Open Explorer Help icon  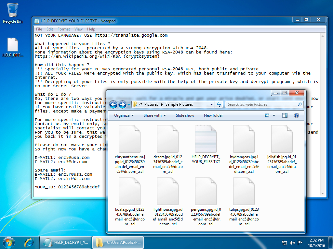click(x=297, y=115)
